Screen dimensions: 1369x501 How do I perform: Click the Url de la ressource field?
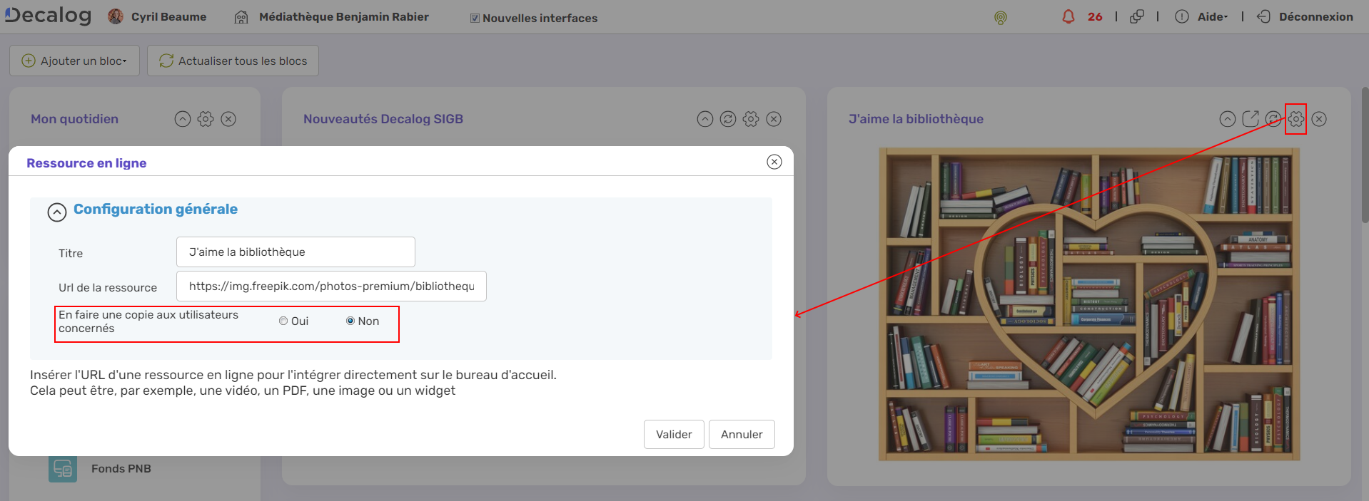(x=331, y=286)
